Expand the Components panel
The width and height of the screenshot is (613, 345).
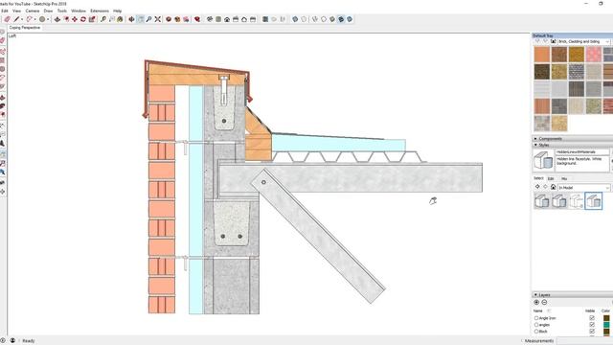[535, 138]
